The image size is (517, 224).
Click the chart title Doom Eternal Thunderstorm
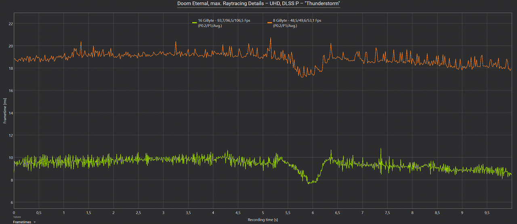(258, 4)
